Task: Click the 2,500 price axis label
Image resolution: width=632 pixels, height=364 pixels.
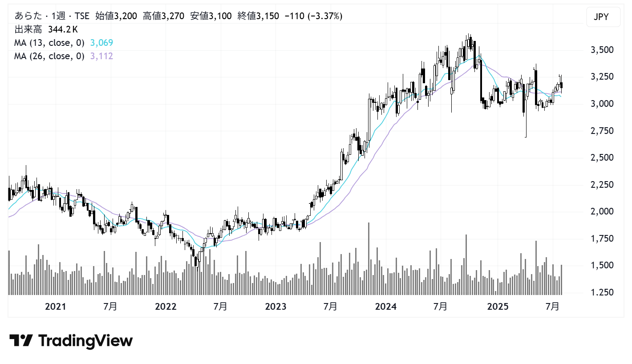Action: (602, 158)
